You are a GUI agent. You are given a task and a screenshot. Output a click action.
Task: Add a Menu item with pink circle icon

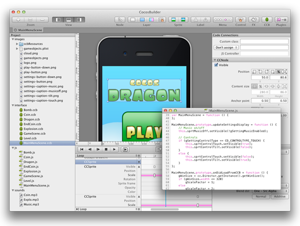click(228, 19)
